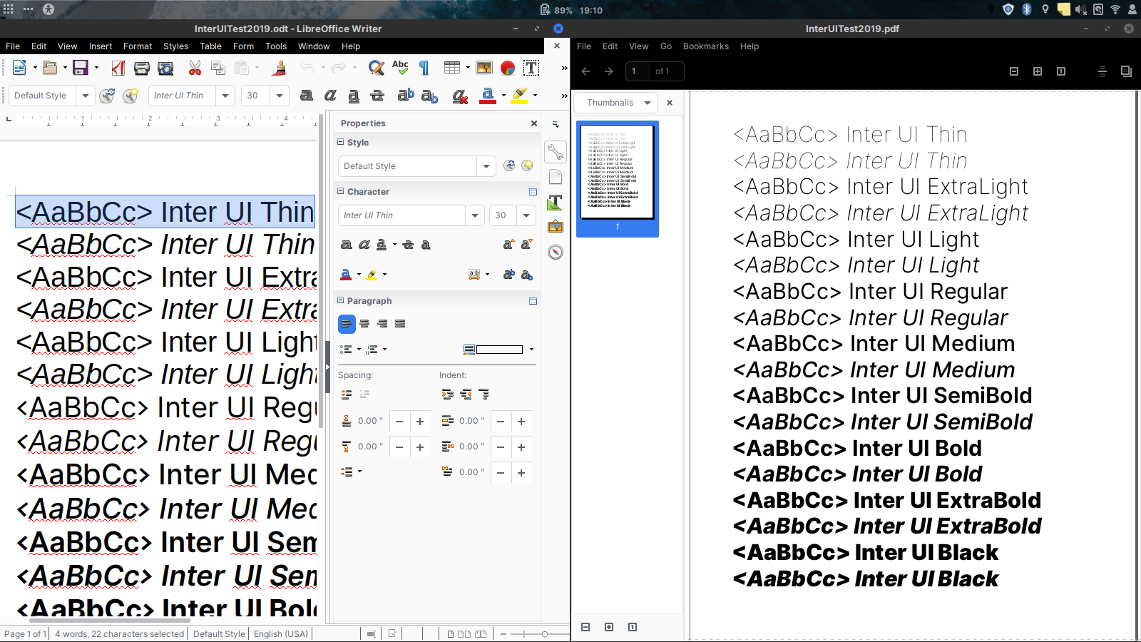Toggle Formatting Marks pilcrow icon

424,68
